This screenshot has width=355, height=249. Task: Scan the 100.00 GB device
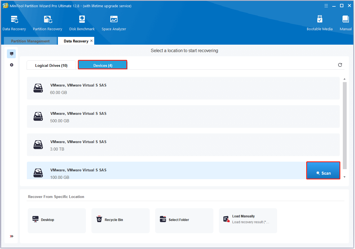323,171
